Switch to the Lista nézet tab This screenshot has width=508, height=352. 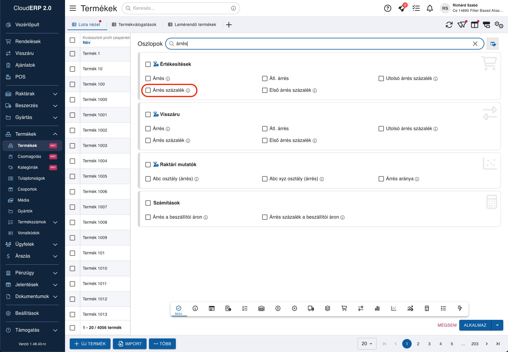click(x=86, y=25)
